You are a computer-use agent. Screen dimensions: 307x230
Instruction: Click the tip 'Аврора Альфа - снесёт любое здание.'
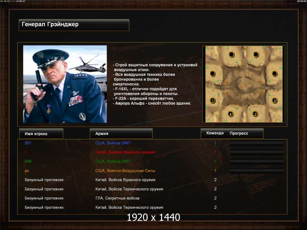pyautogui.click(x=152, y=103)
